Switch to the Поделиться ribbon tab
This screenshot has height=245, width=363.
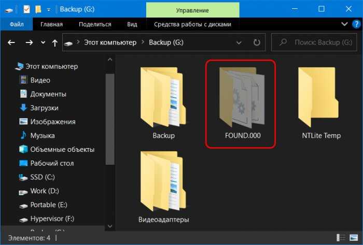click(x=95, y=24)
